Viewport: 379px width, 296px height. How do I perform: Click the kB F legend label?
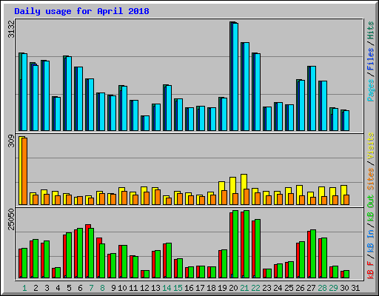pos(371,269)
